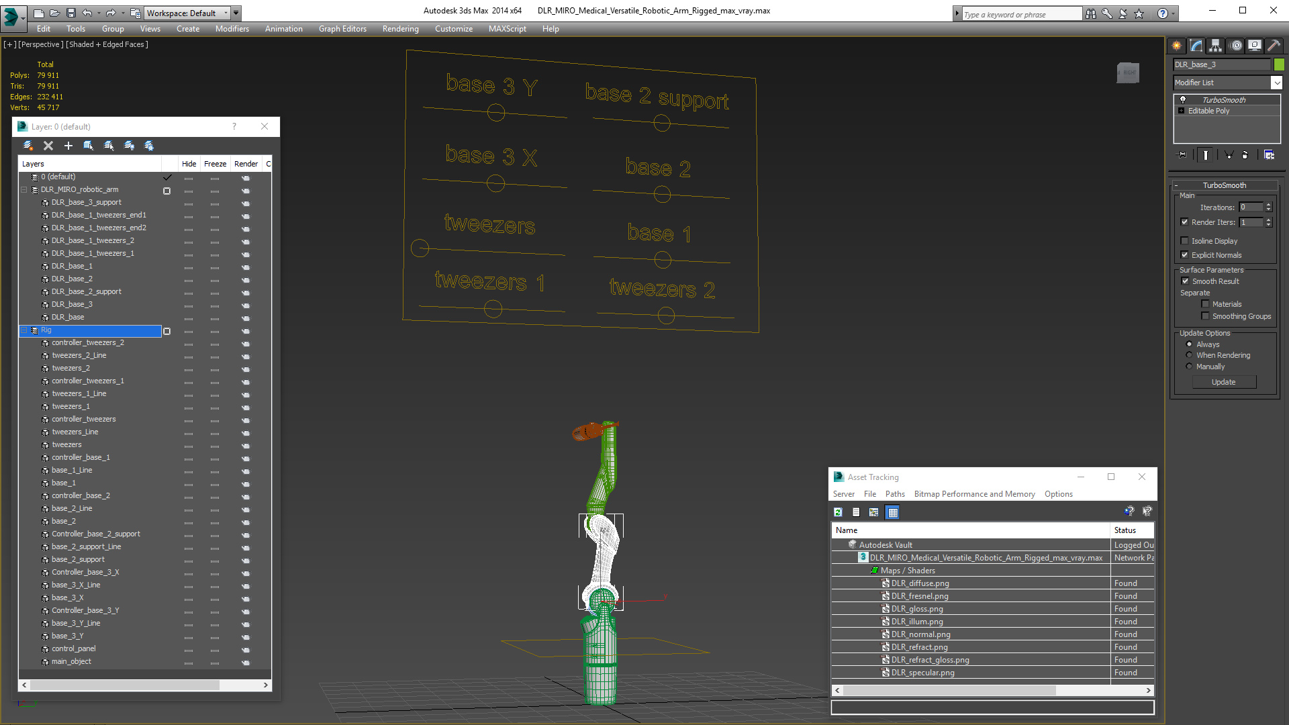This screenshot has height=725, width=1289.
Task: Click the Shaded + Edged Faces viewport label
Action: pyautogui.click(x=107, y=44)
